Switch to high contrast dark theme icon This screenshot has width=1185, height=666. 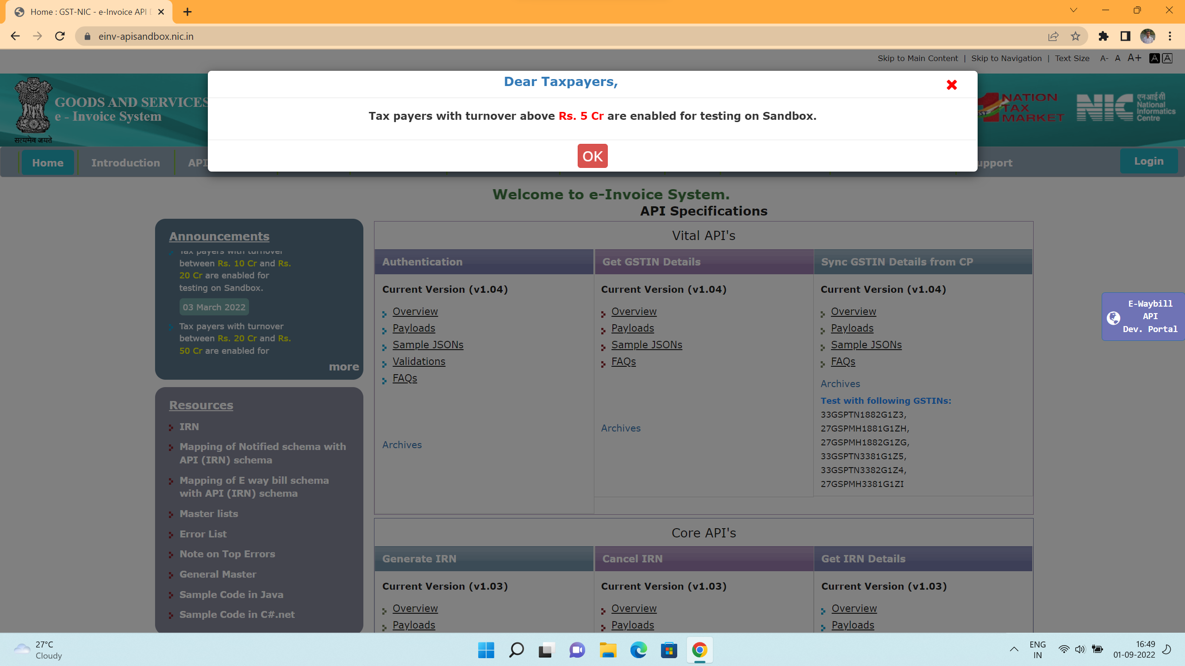[1154, 58]
